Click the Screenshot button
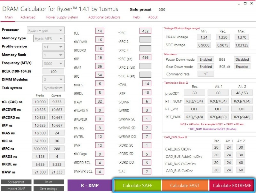Screen dimensions: 256x193 pos(16,182)
